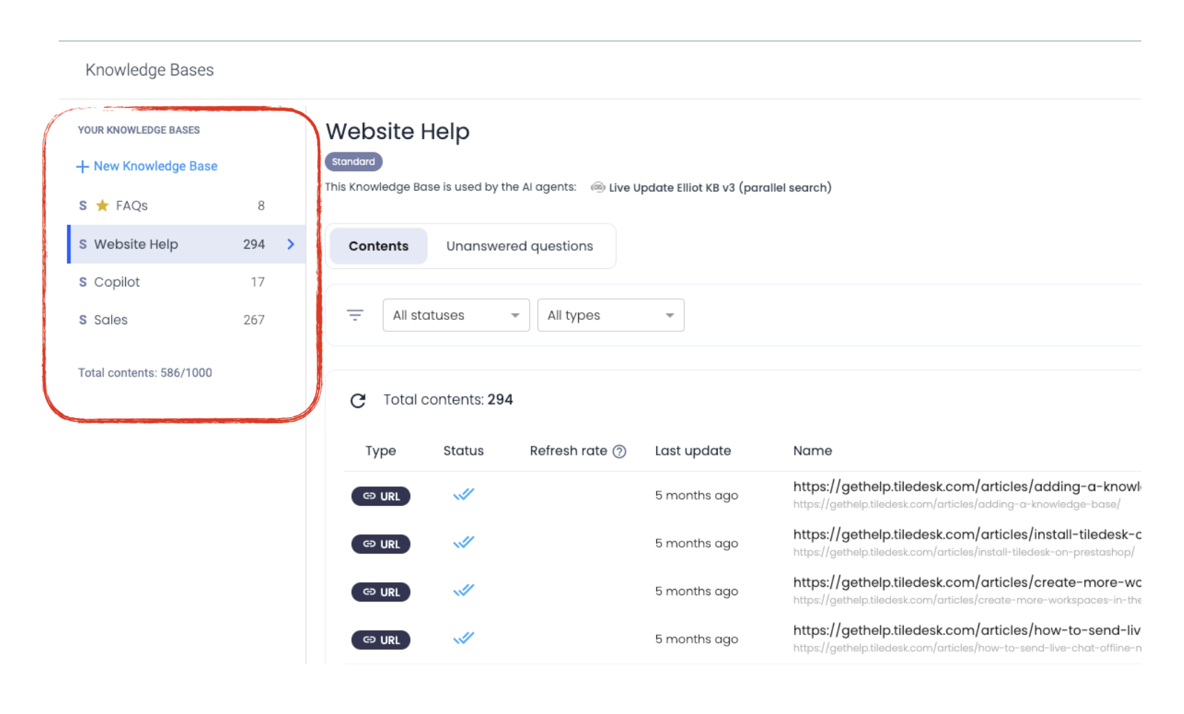Open Live Update Elliot KB v3 agent link

pyautogui.click(x=720, y=187)
